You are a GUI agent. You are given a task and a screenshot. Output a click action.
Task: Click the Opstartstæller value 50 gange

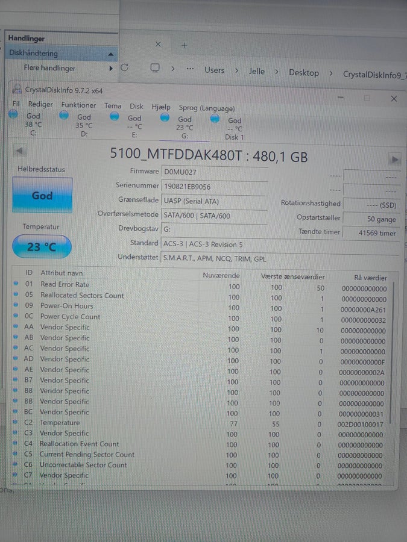pos(371,219)
